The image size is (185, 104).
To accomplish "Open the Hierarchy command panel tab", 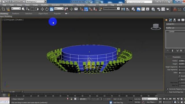I will pos(175,20).
